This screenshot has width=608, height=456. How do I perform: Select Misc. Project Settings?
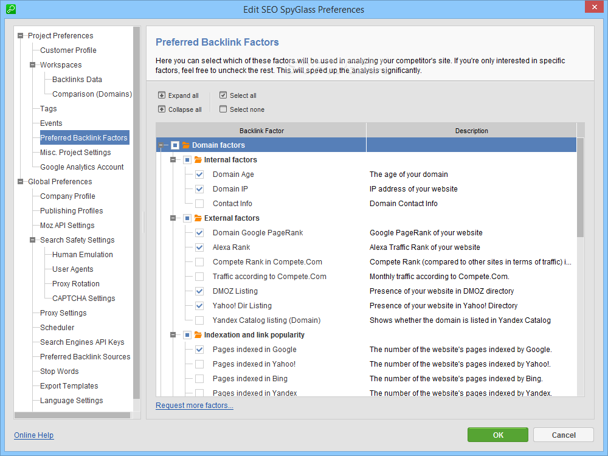tap(75, 153)
